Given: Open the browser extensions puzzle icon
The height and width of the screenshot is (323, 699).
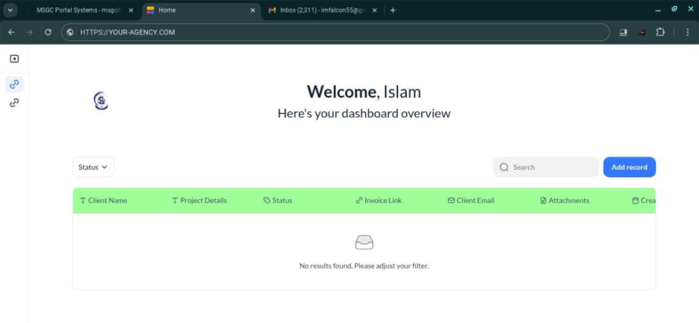Looking at the screenshot, I should tap(659, 32).
